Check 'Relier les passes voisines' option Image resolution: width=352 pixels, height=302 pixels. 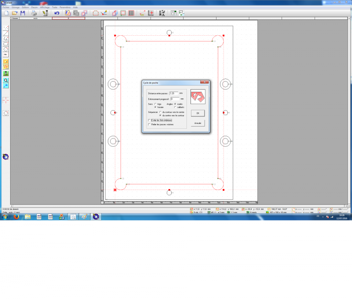tap(150, 124)
